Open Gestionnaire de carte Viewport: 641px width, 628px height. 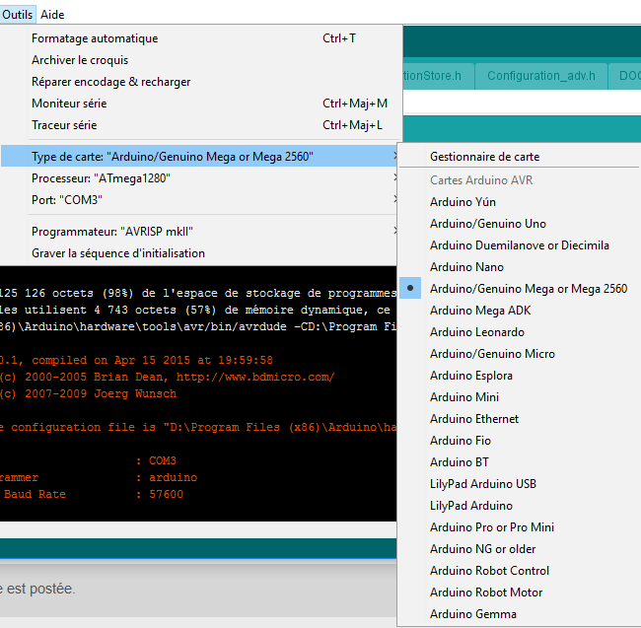519,157
